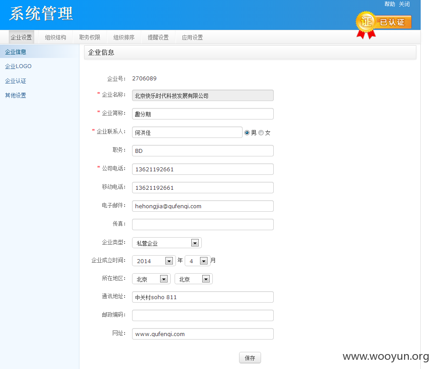Open 企业信息 in the sidebar

(15, 52)
